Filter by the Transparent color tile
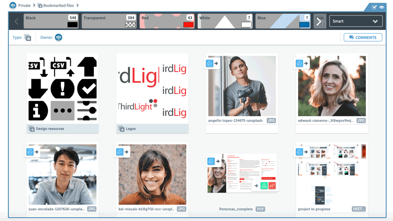Screen dimensions: 393x221 click(x=109, y=21)
